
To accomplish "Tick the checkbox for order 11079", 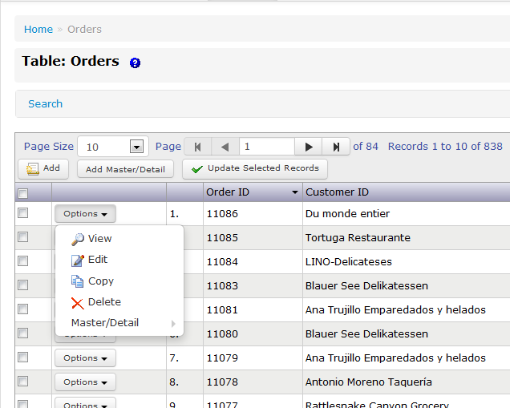I will [23, 358].
